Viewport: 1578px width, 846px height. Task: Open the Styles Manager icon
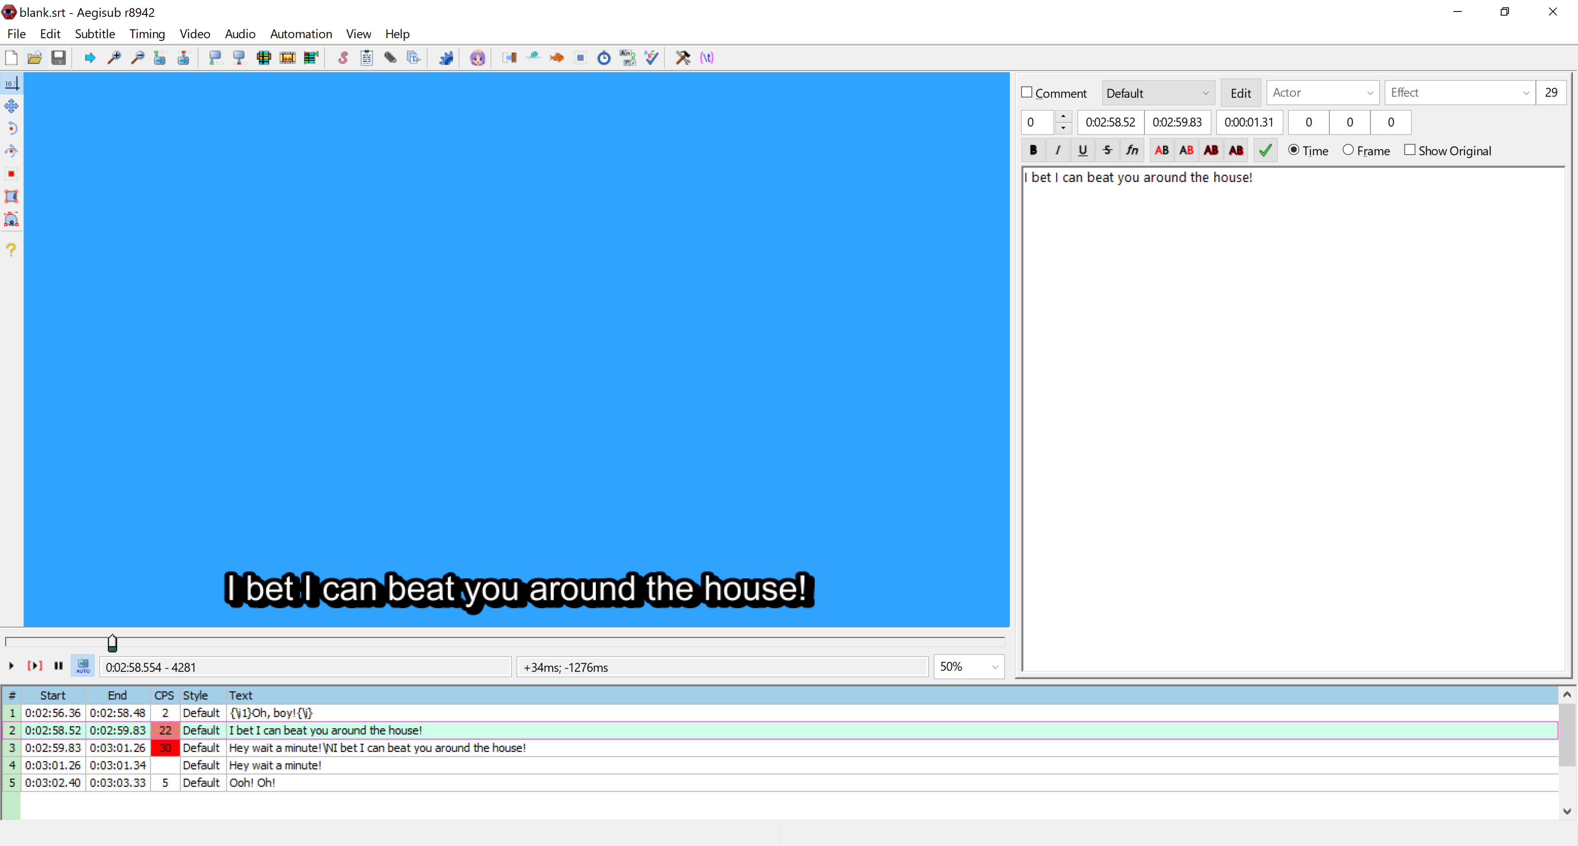343,57
